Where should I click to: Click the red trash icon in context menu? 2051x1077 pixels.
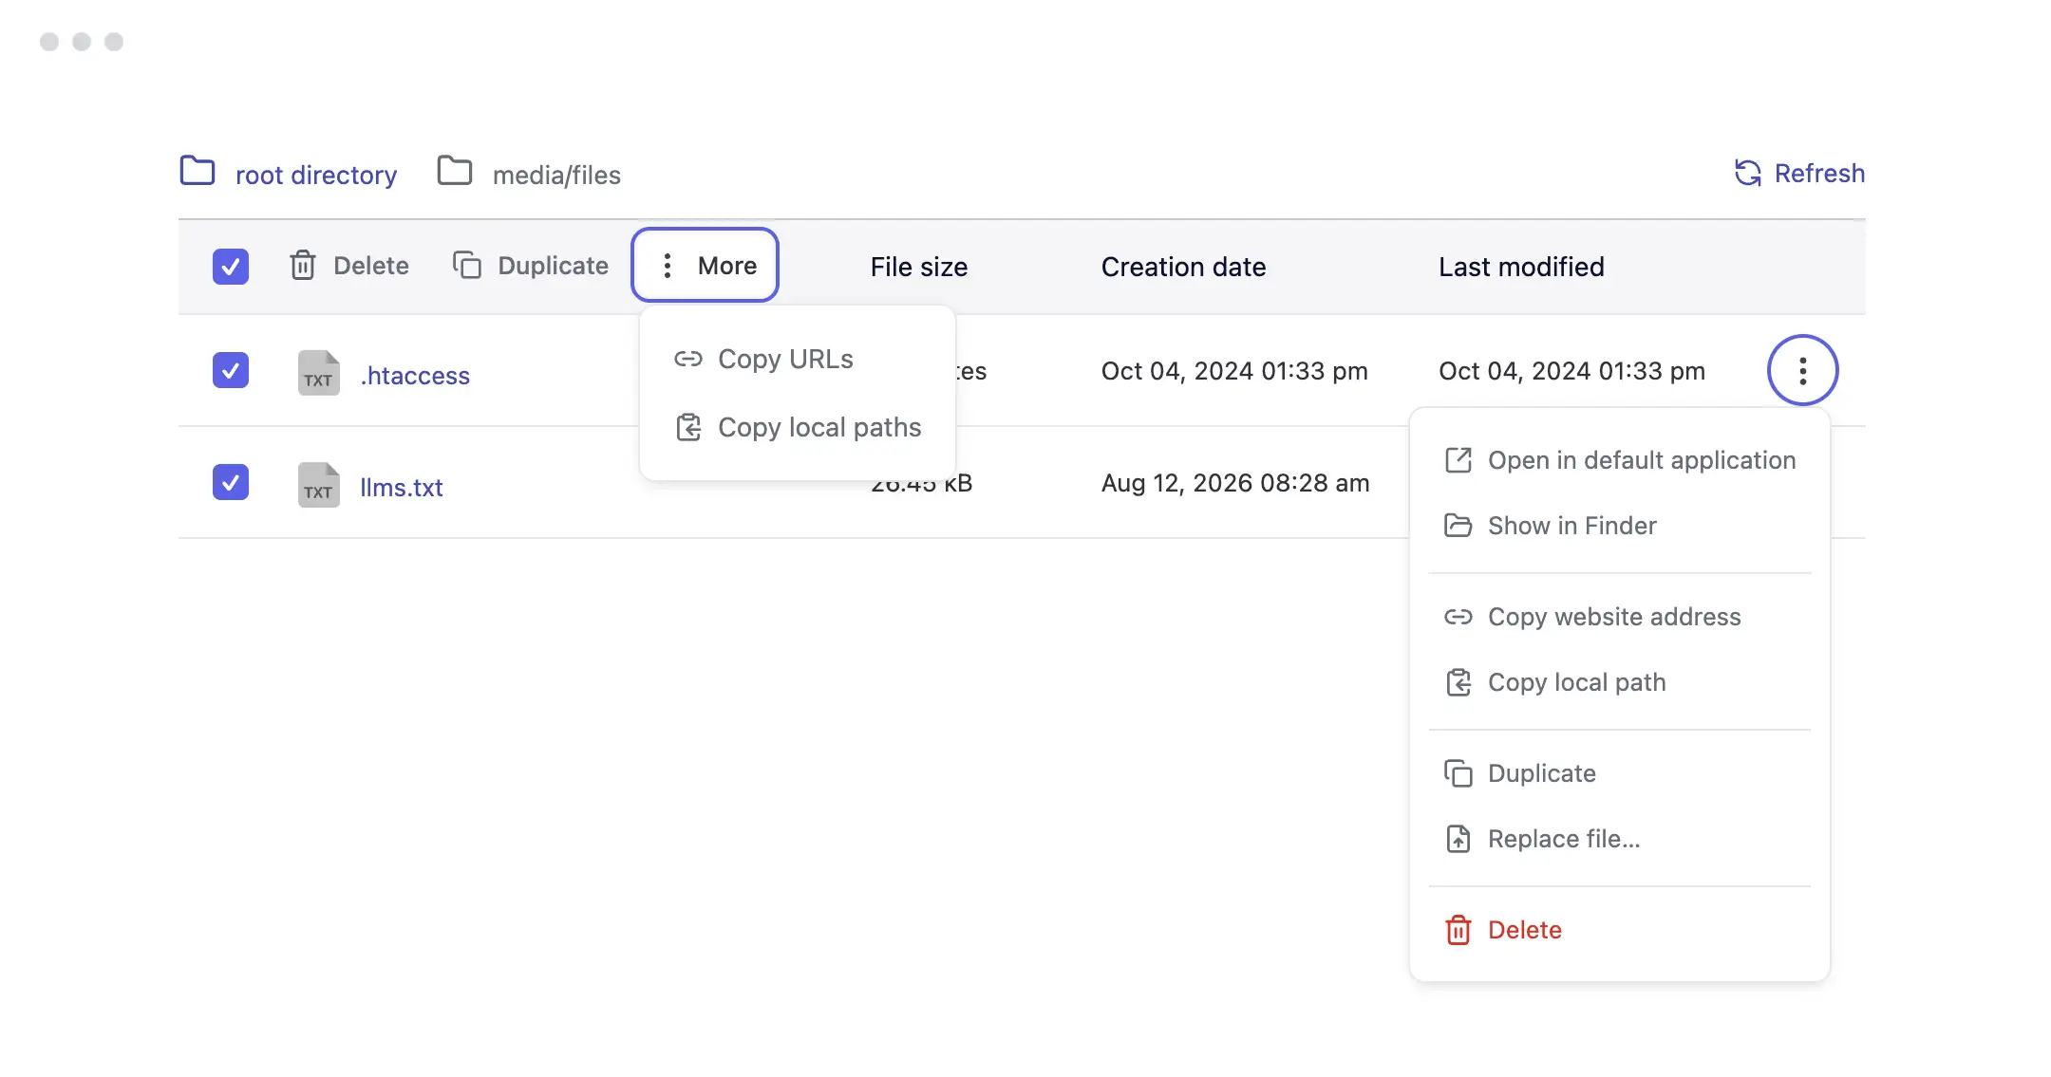(1458, 930)
